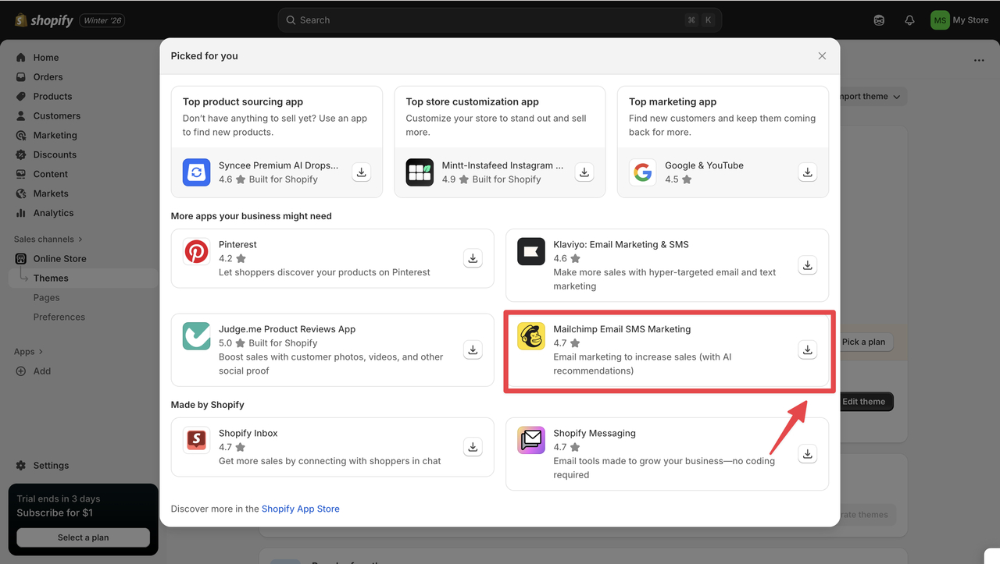Viewport: 1000px width, 564px height.
Task: Open the Shopify App Store link
Action: (301, 509)
